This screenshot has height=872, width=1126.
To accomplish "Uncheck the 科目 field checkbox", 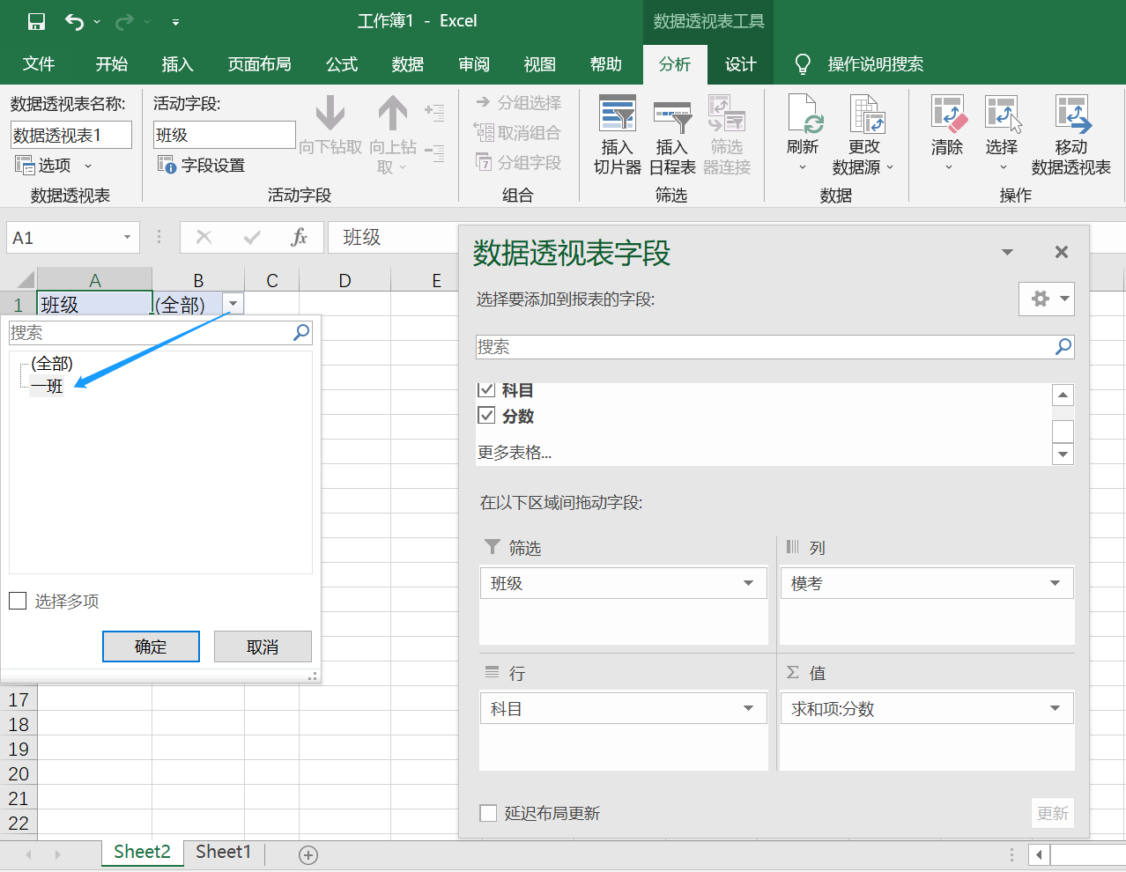I will pyautogui.click(x=486, y=390).
